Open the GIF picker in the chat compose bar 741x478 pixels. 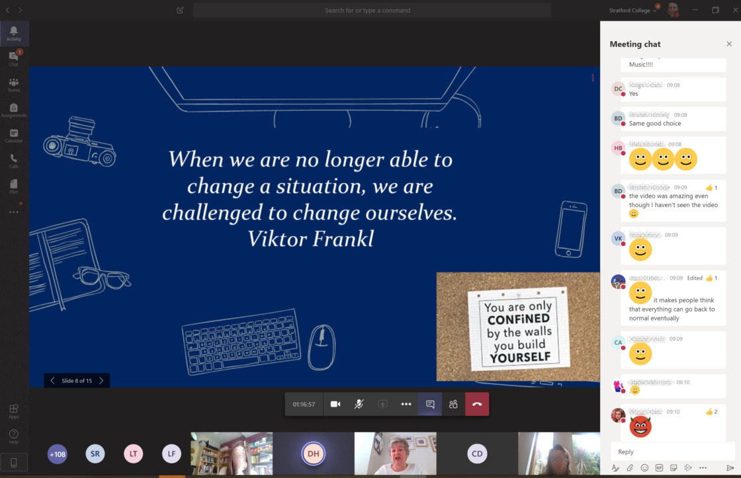click(x=659, y=468)
